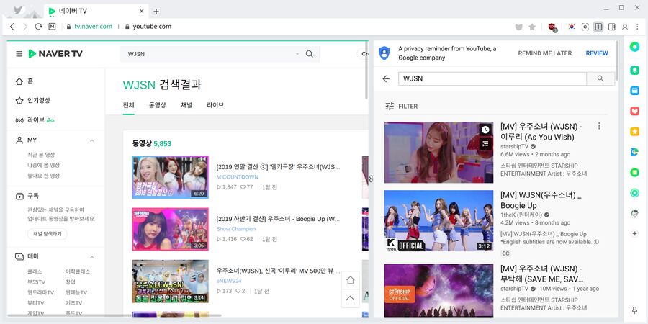The image size is (648, 324).
Task: Open 클래스 theme link
Action: click(x=35, y=271)
